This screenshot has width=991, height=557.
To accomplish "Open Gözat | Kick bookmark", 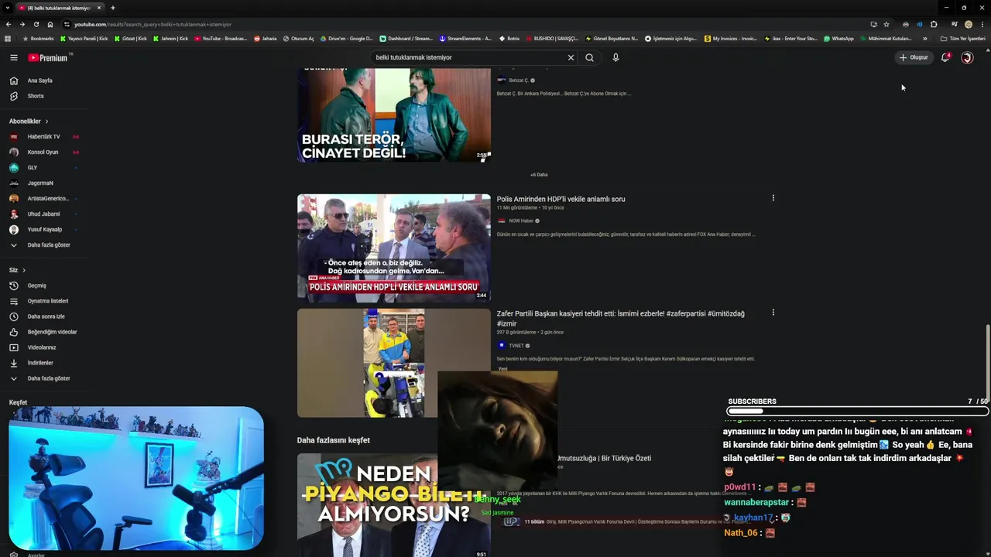I will [x=130, y=39].
